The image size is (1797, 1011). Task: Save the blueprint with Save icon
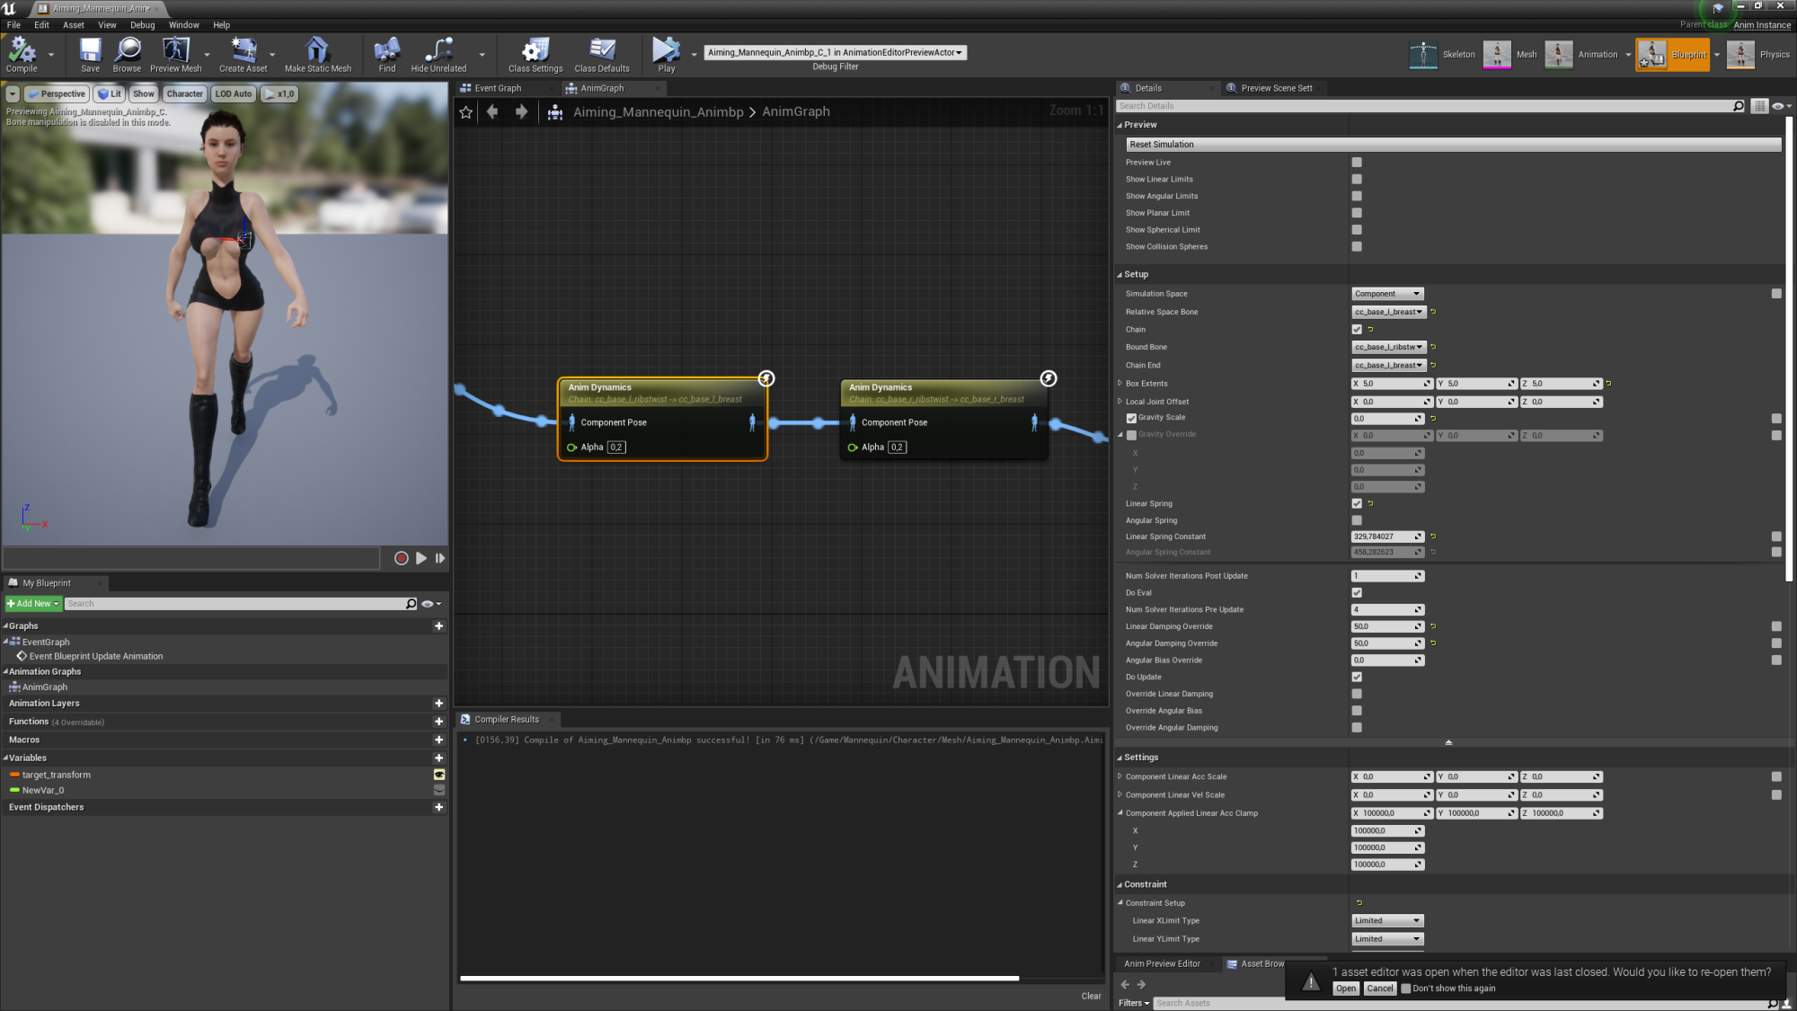(x=90, y=54)
